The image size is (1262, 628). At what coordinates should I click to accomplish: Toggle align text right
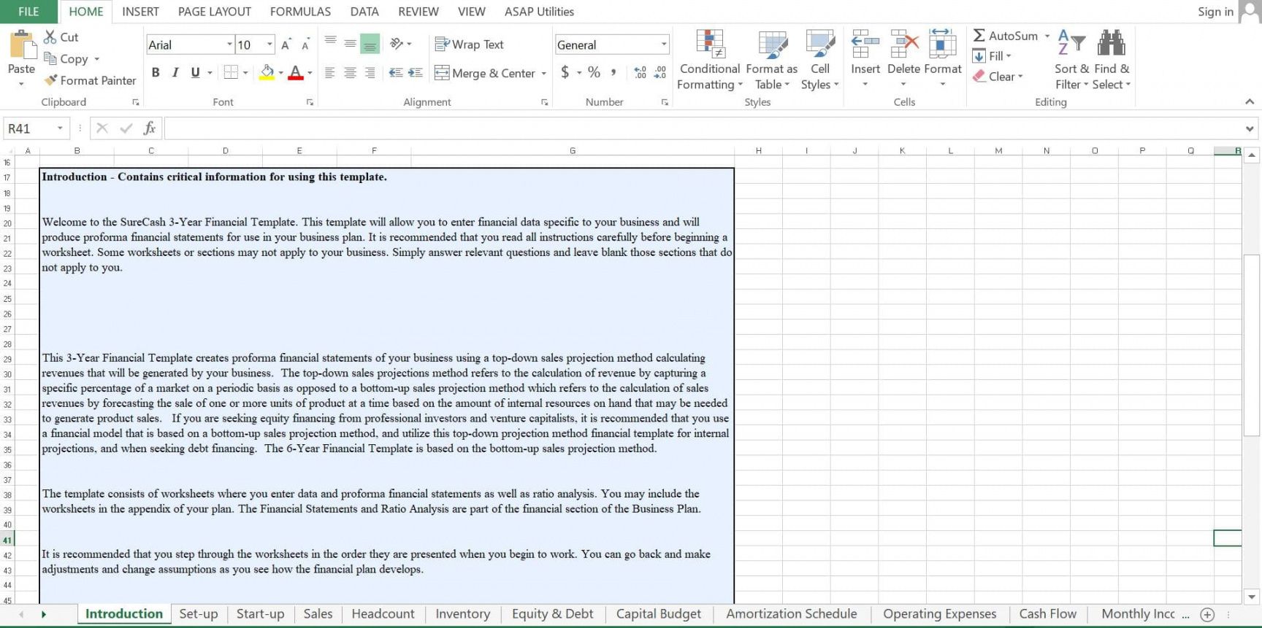coord(370,72)
